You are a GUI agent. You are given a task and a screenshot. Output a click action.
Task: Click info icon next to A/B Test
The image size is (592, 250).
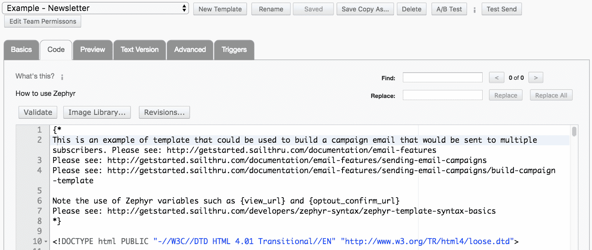pos(475,10)
